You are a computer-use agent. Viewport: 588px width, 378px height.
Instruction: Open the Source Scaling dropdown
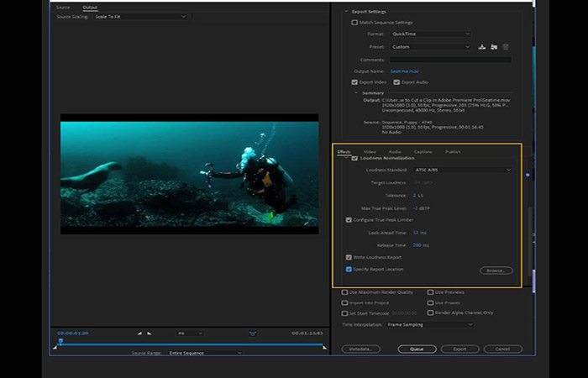[140, 17]
